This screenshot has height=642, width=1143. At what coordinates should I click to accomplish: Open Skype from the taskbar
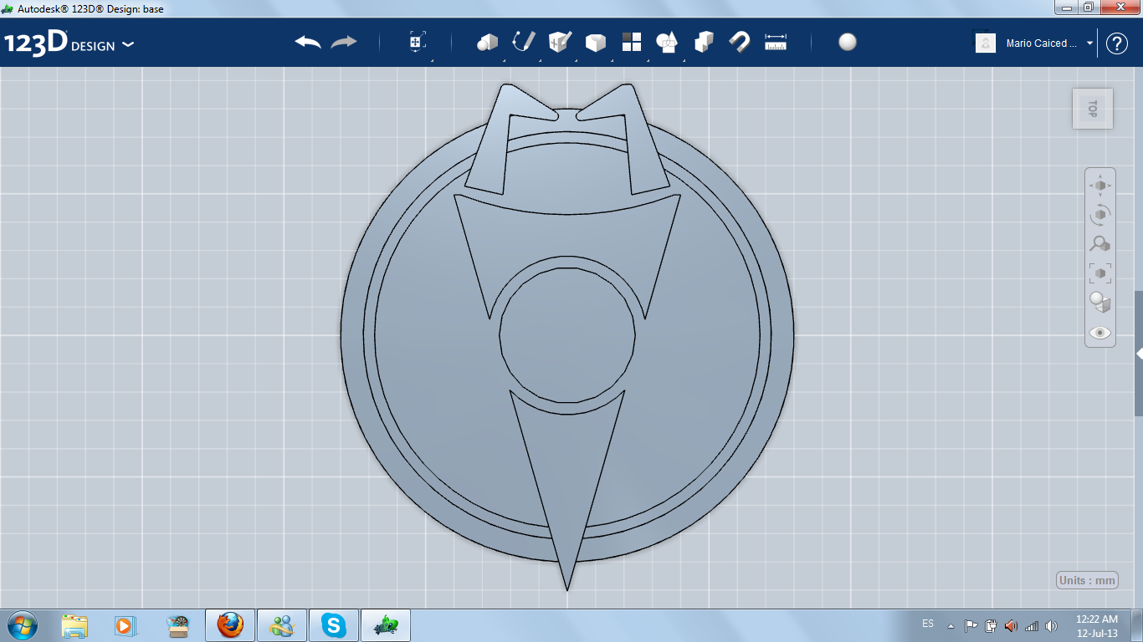(x=334, y=625)
